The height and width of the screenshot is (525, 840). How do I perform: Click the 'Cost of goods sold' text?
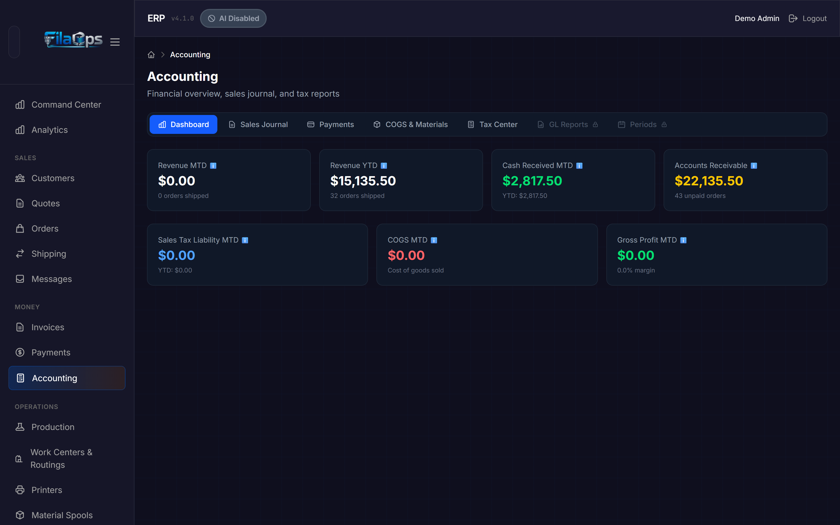[416, 270]
